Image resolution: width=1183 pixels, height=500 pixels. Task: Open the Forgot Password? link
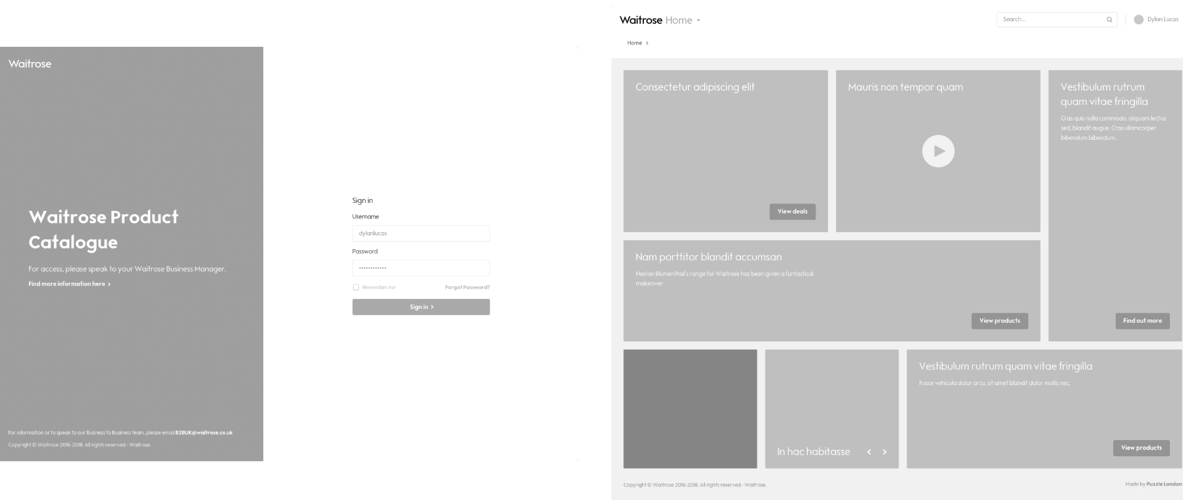pyautogui.click(x=467, y=287)
